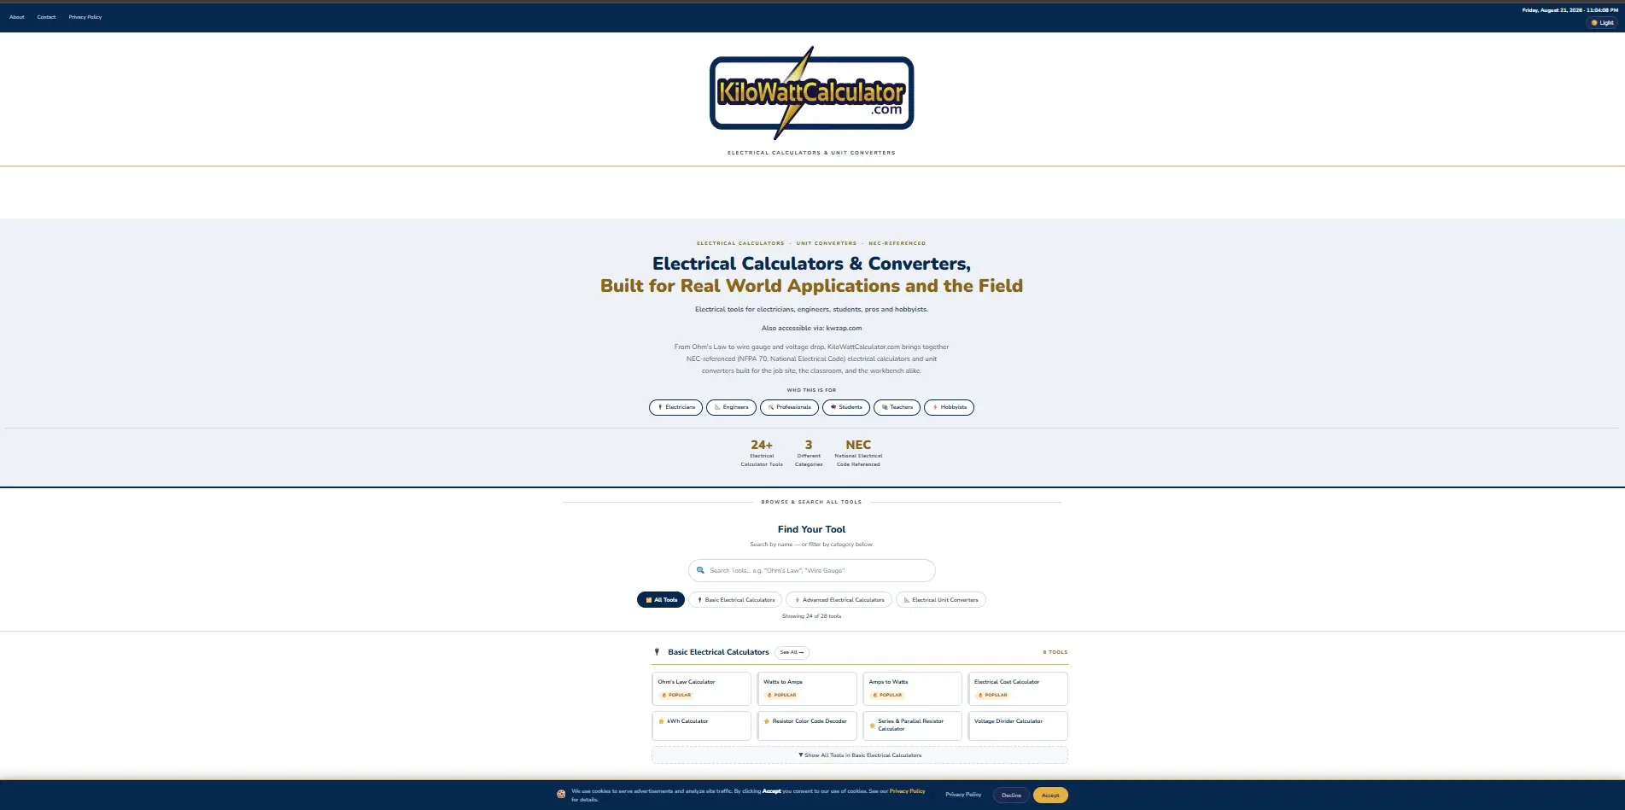Filter by Basic Electrical Calculators tab
This screenshot has height=810, width=1625.
735,600
